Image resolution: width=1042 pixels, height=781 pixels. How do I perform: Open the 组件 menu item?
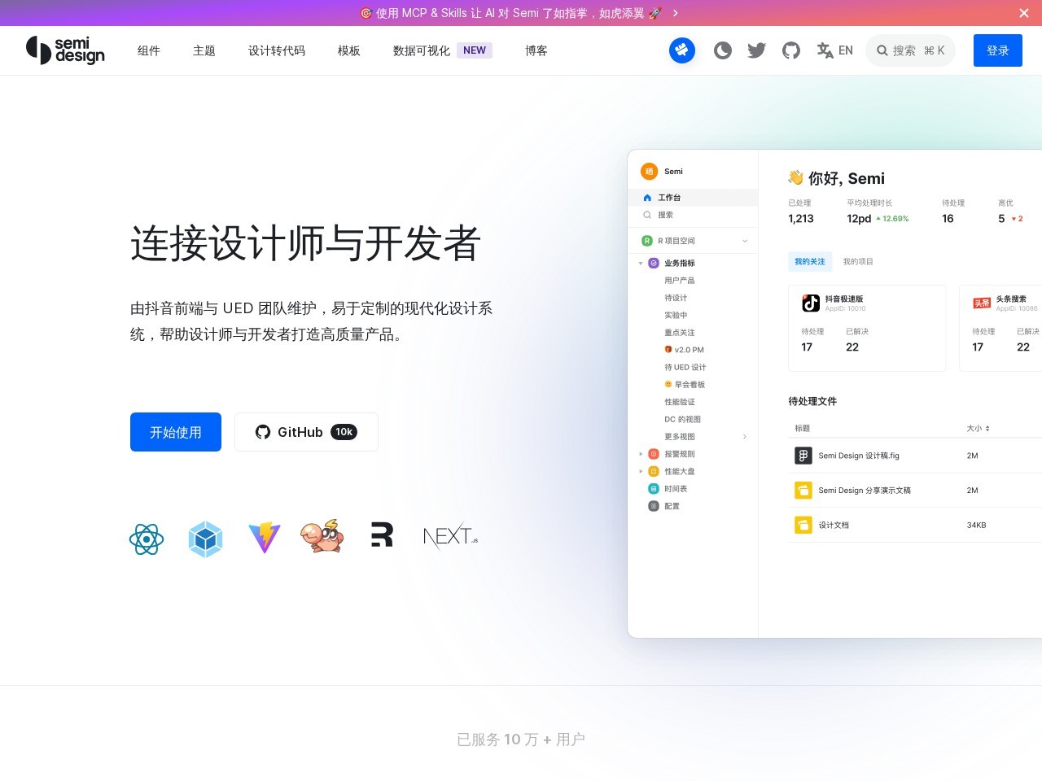tap(149, 50)
